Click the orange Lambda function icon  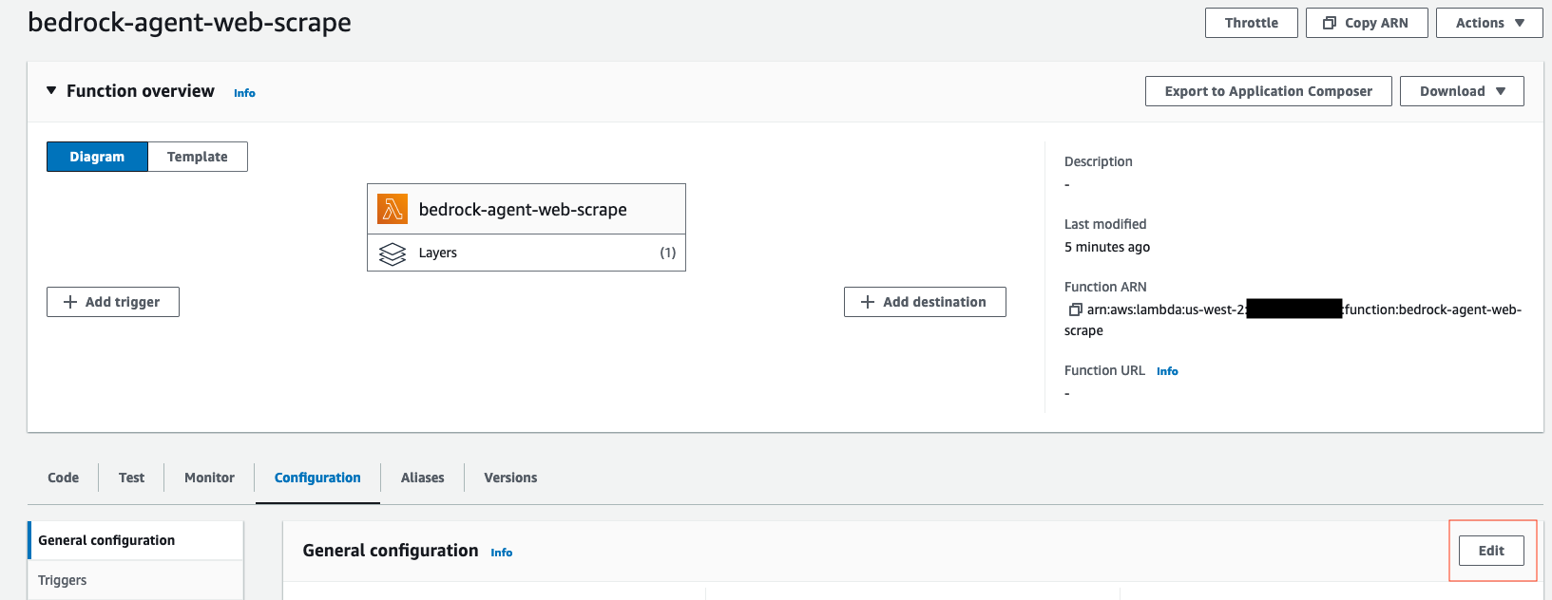(x=393, y=209)
